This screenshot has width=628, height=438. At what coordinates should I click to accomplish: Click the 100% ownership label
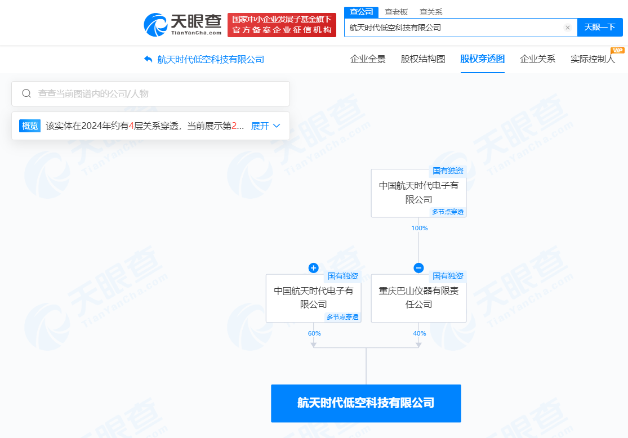[x=420, y=228]
